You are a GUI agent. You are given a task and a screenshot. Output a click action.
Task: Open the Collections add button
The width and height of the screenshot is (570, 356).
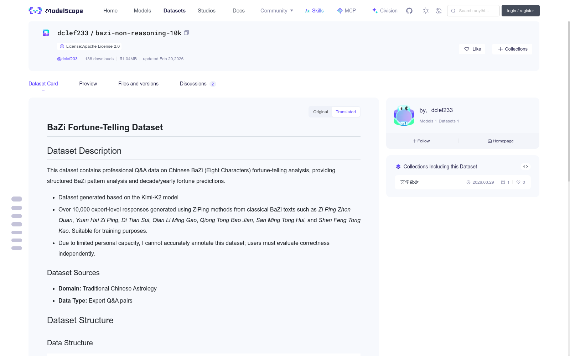point(512,49)
